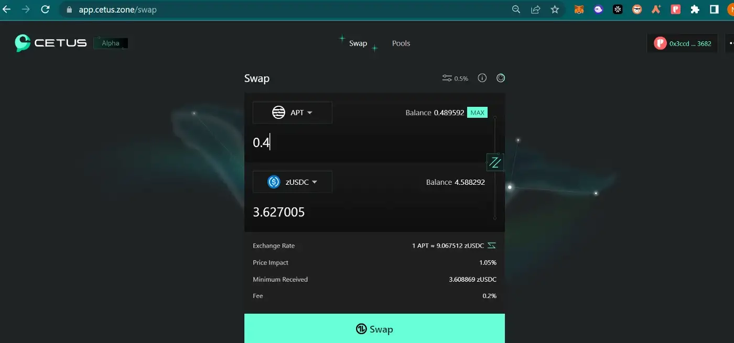Screen dimensions: 734x343
Task: Open the purple ghost wallet extension
Action: (x=598, y=9)
